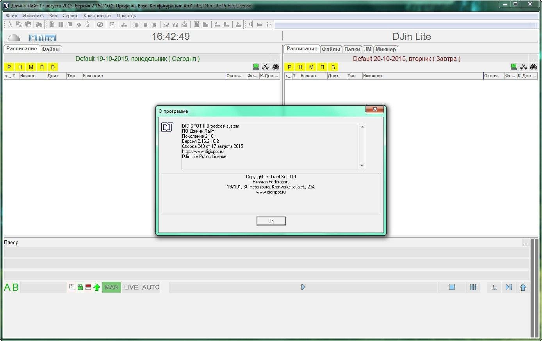Toggle yellow 'Р' filter in today's schedule
542x341 pixels.
tap(9, 67)
